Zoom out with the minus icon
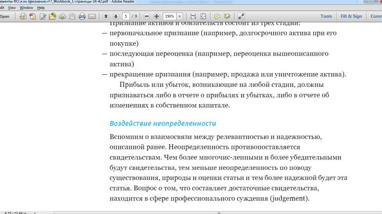382x214 pixels. coord(146,16)
